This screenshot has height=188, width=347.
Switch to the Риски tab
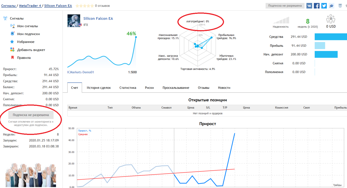pos(149,88)
